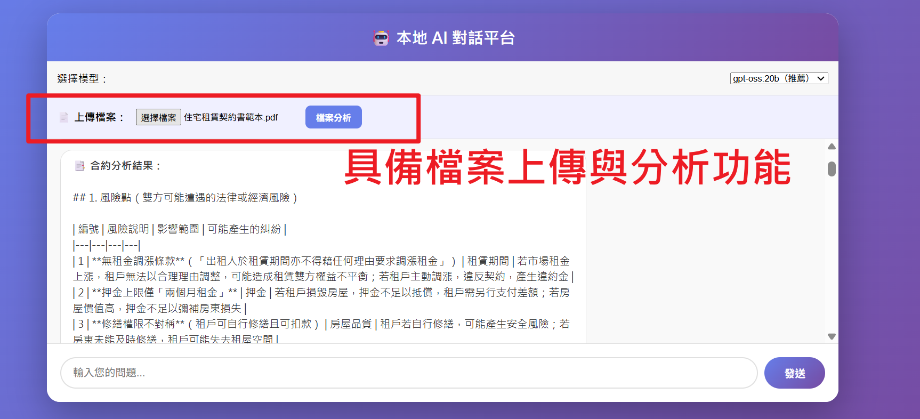Image resolution: width=920 pixels, height=419 pixels.
Task: Click the row about 無租金調漲條款
Action: [x=324, y=269]
